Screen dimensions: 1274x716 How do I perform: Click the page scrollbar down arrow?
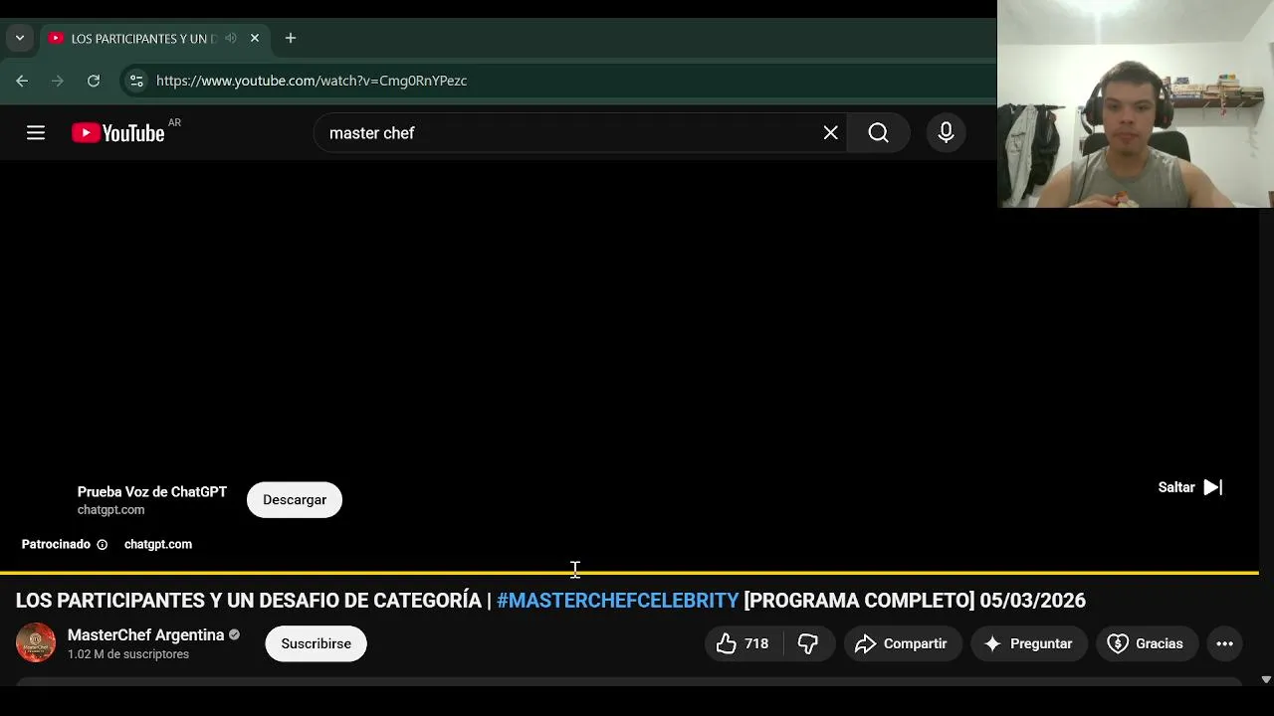pyautogui.click(x=1266, y=680)
